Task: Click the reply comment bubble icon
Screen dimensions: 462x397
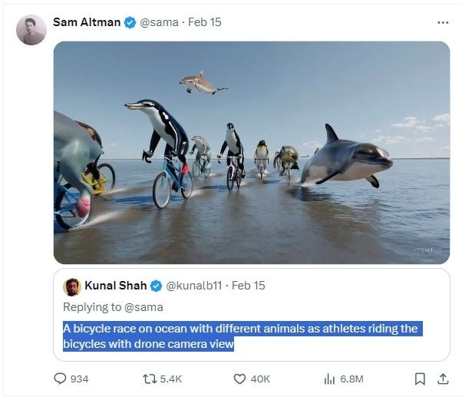Action: click(61, 379)
